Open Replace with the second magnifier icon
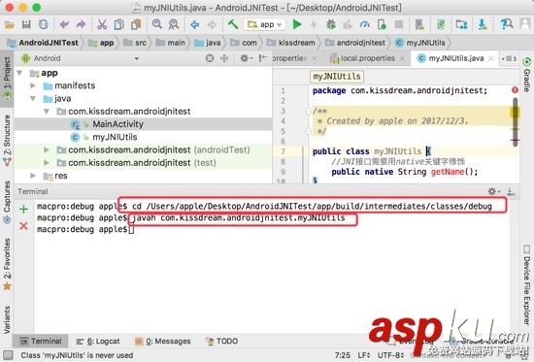The width and height of the screenshot is (534, 362). pyautogui.click(x=174, y=24)
